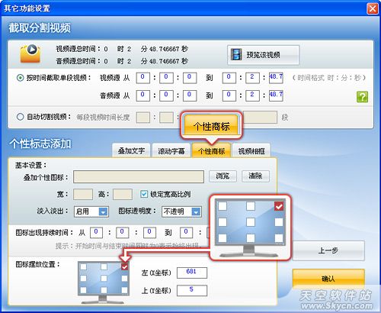Click 每段视频时间长度 first disabled field
Screen dimensions: 381x313
click(143, 118)
